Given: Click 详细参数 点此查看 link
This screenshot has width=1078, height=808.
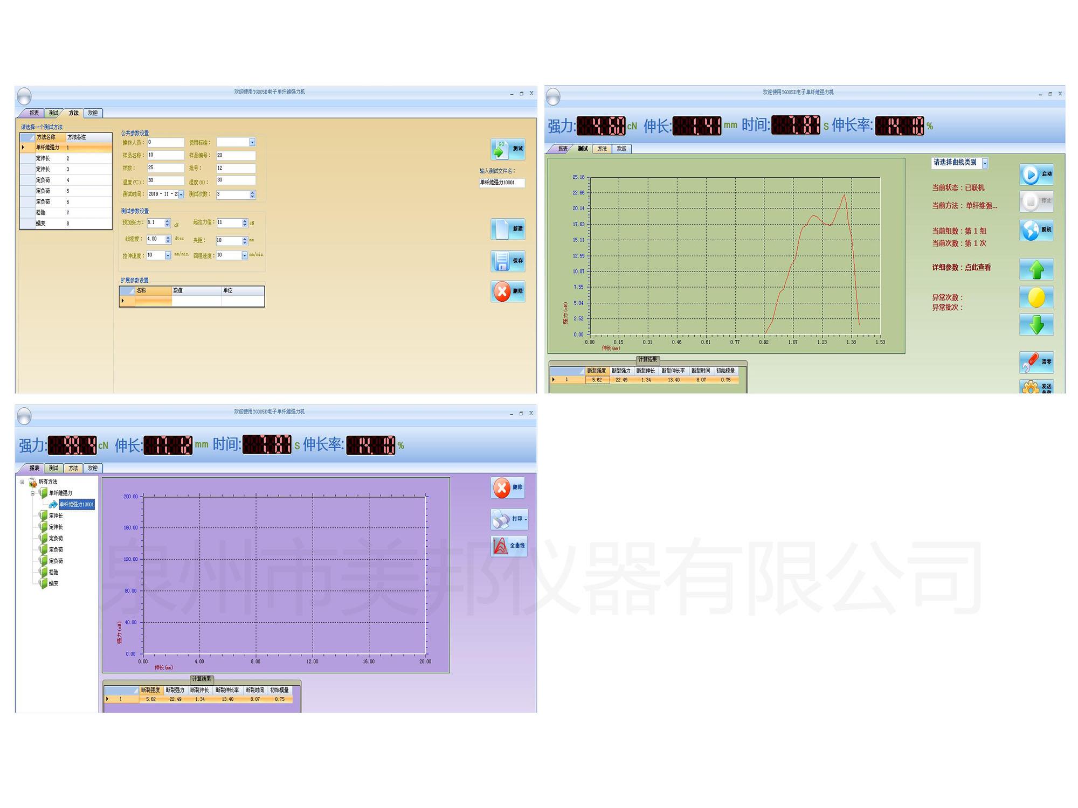Looking at the screenshot, I should [x=977, y=268].
